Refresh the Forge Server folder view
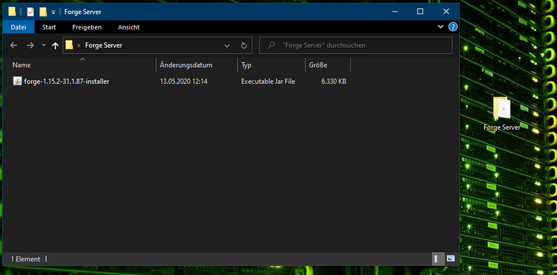The height and width of the screenshot is (275, 557). pyautogui.click(x=243, y=46)
